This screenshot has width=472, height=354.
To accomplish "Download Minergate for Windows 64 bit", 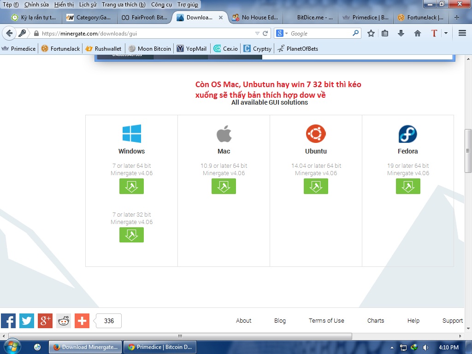I will pyautogui.click(x=131, y=186).
